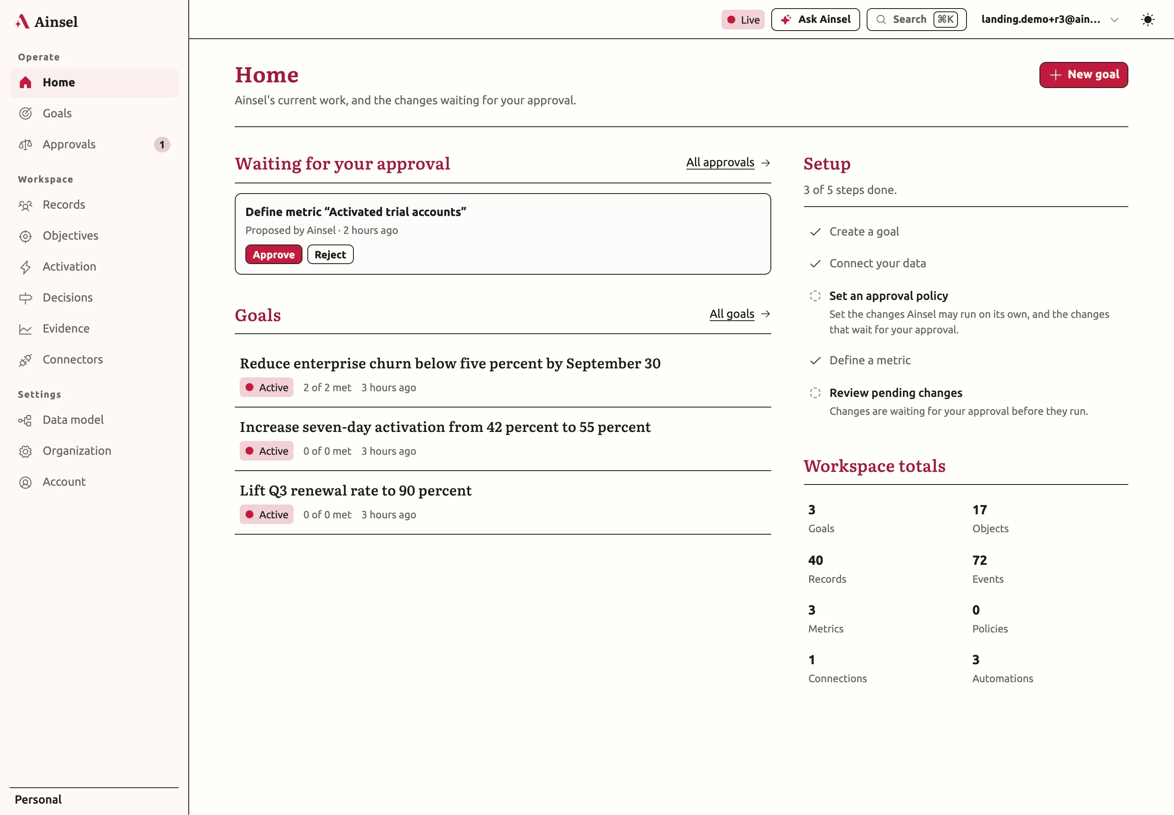Click the Activation lightning bolt icon

pyautogui.click(x=26, y=267)
